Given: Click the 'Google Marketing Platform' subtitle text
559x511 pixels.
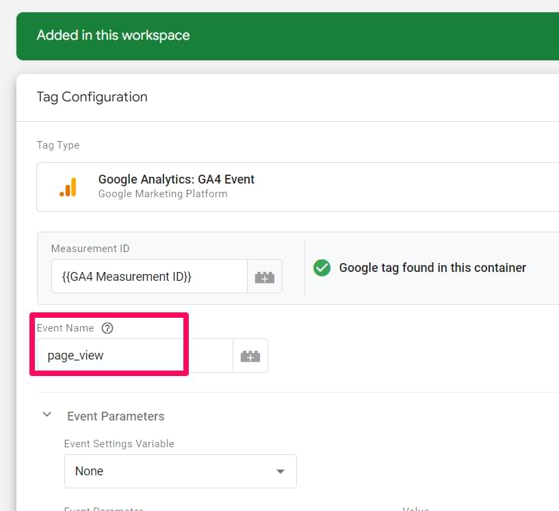Looking at the screenshot, I should click(x=163, y=194).
